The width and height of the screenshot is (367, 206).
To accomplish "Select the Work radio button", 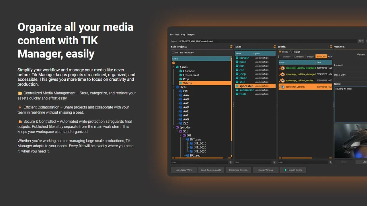I will [280, 51].
